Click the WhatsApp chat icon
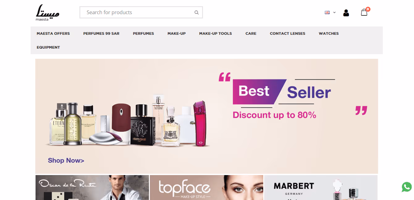 pyautogui.click(x=407, y=187)
